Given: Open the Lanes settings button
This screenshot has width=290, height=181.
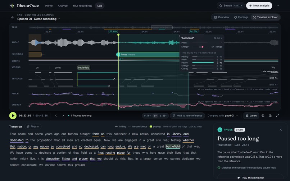Looking at the screenshot, I should (x=251, y=116).
